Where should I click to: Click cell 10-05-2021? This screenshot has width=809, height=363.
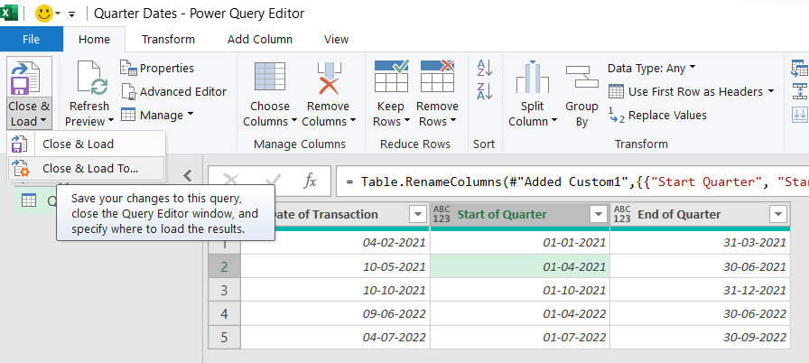335,266
